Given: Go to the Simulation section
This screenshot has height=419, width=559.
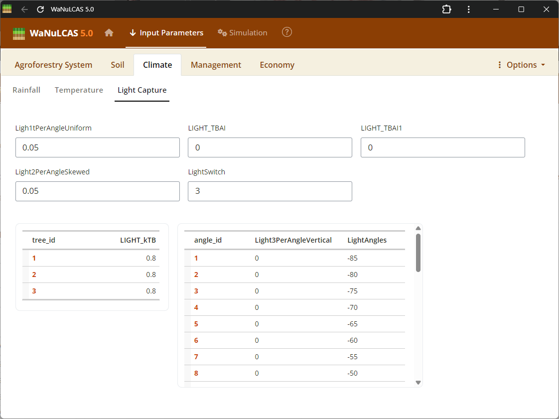Looking at the screenshot, I should pyautogui.click(x=243, y=33).
